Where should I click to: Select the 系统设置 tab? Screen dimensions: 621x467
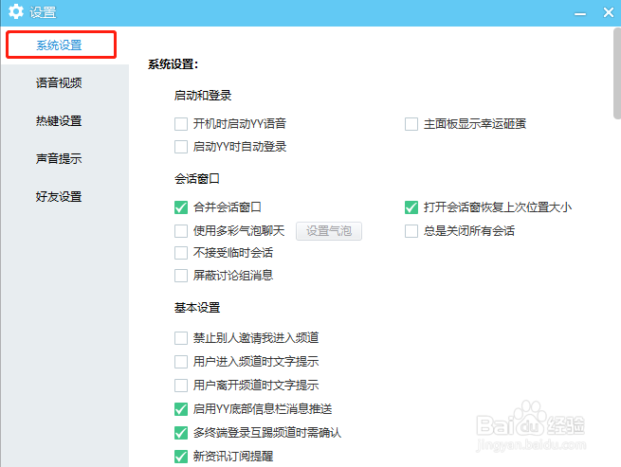61,45
